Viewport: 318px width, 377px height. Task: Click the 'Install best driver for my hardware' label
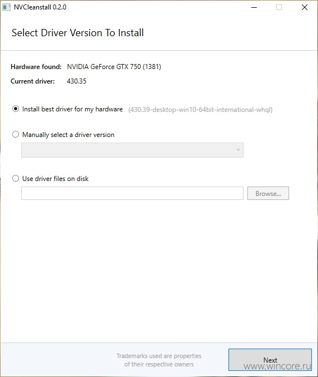click(x=72, y=109)
